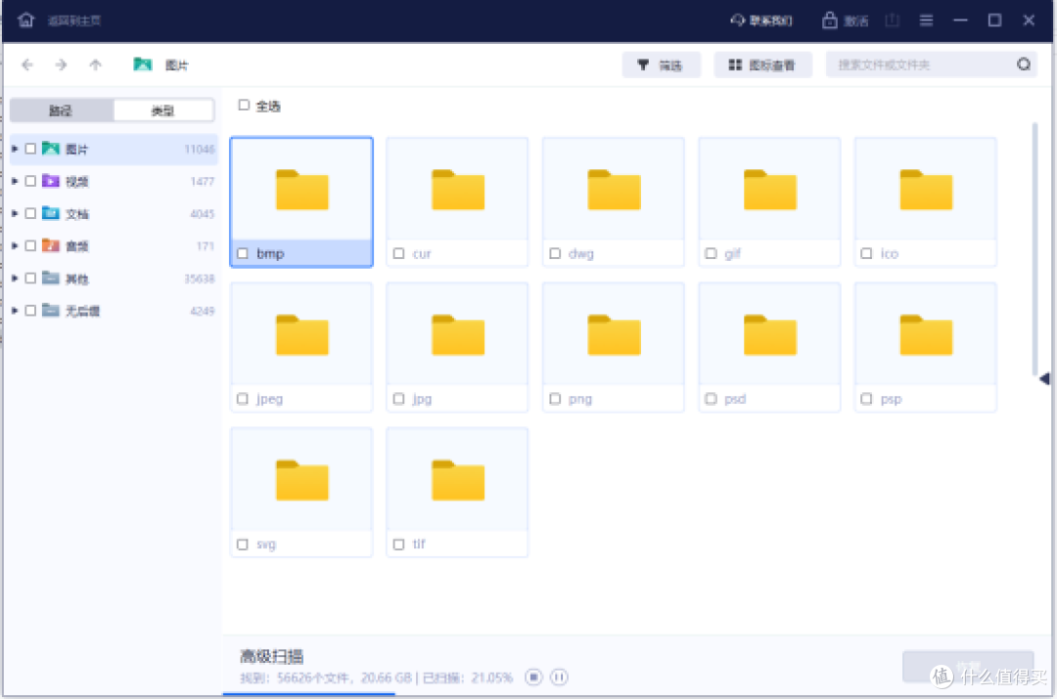The height and width of the screenshot is (699, 1057).
Task: Open the hamburger menu in title bar
Action: 926,21
